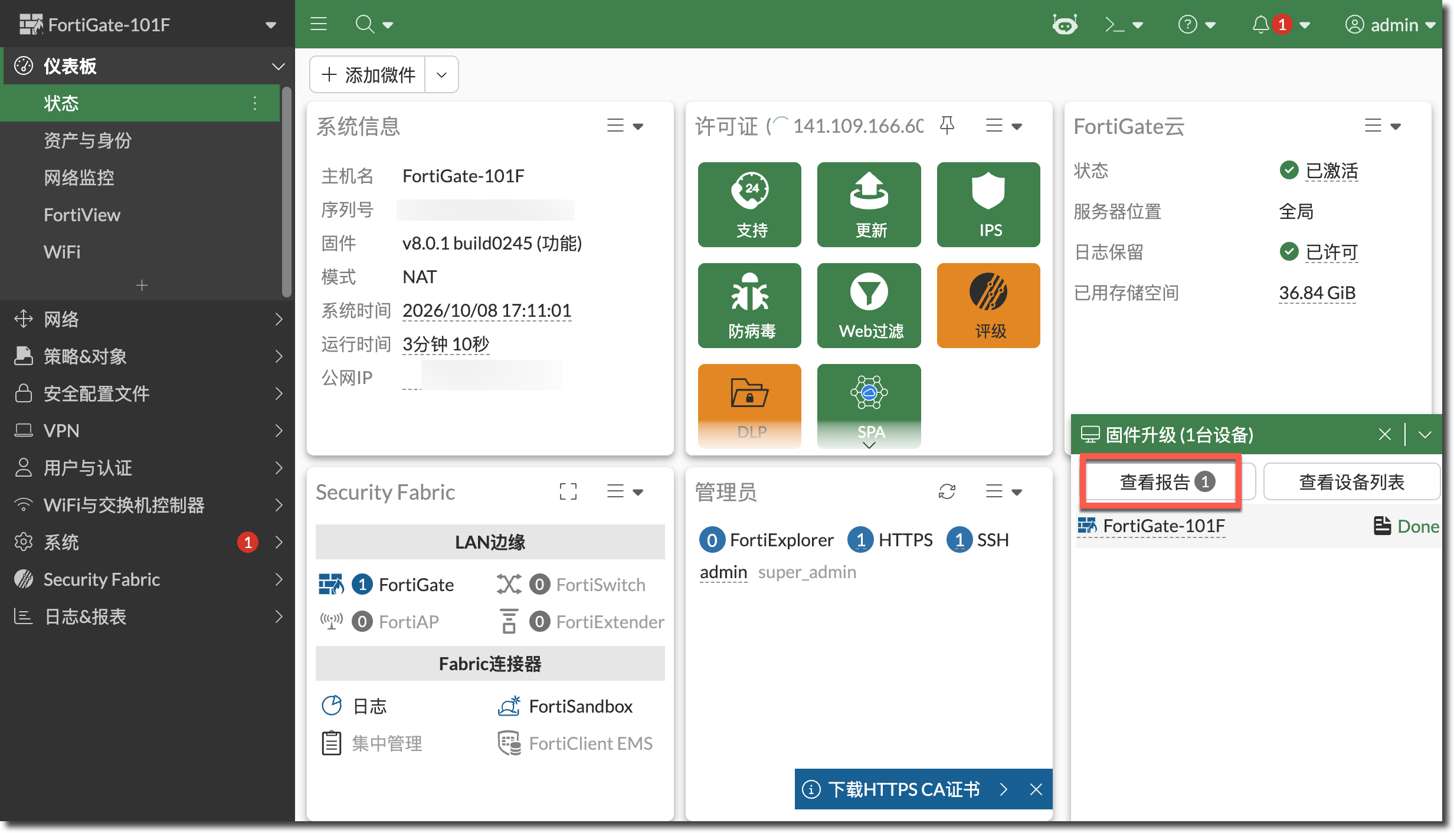Dismiss the 下载HTTPS CA证书 banner

1036,789
